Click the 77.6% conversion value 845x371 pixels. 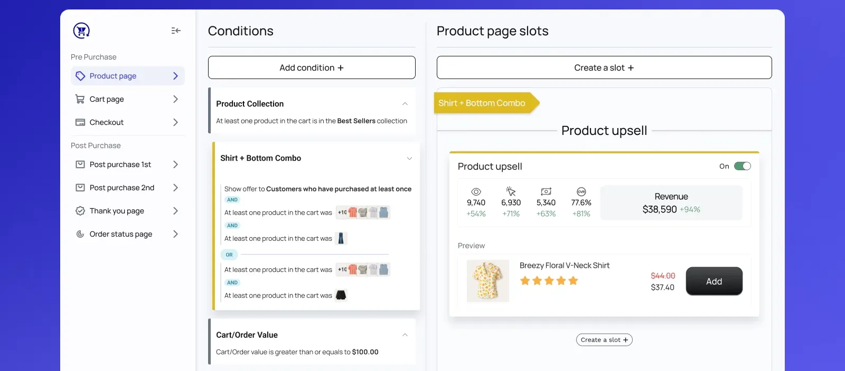(581, 202)
